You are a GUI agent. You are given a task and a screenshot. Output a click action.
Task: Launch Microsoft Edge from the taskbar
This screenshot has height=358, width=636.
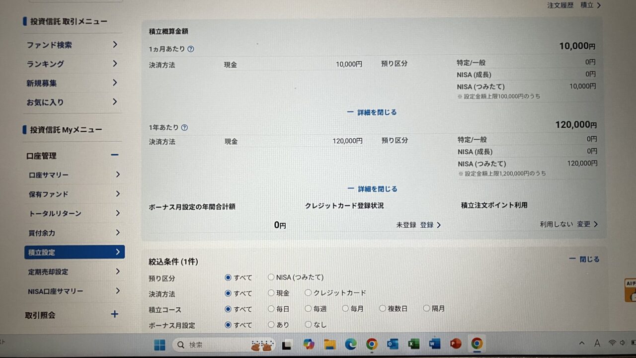coord(351,344)
